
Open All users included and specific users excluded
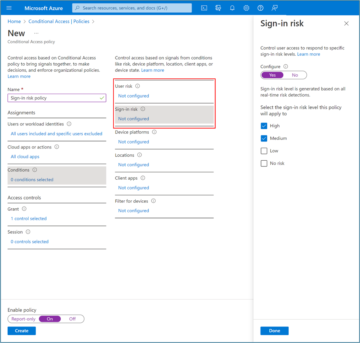tap(57, 134)
